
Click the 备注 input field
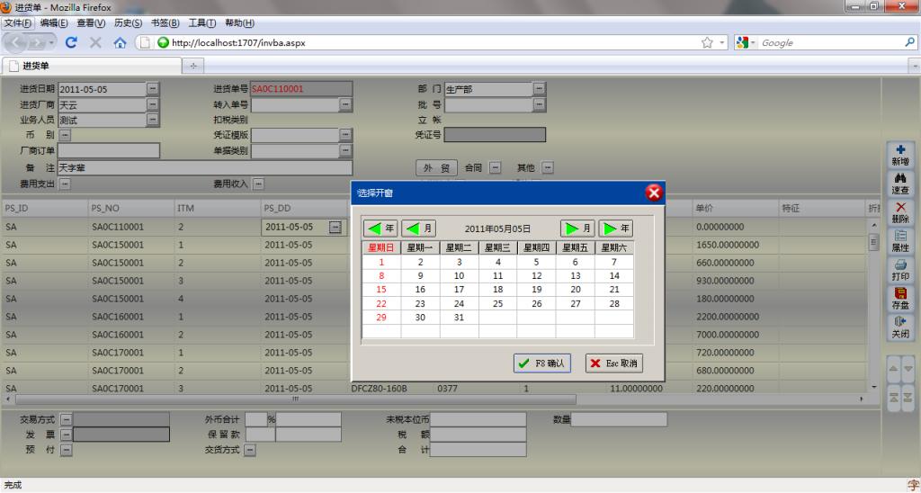click(x=205, y=168)
